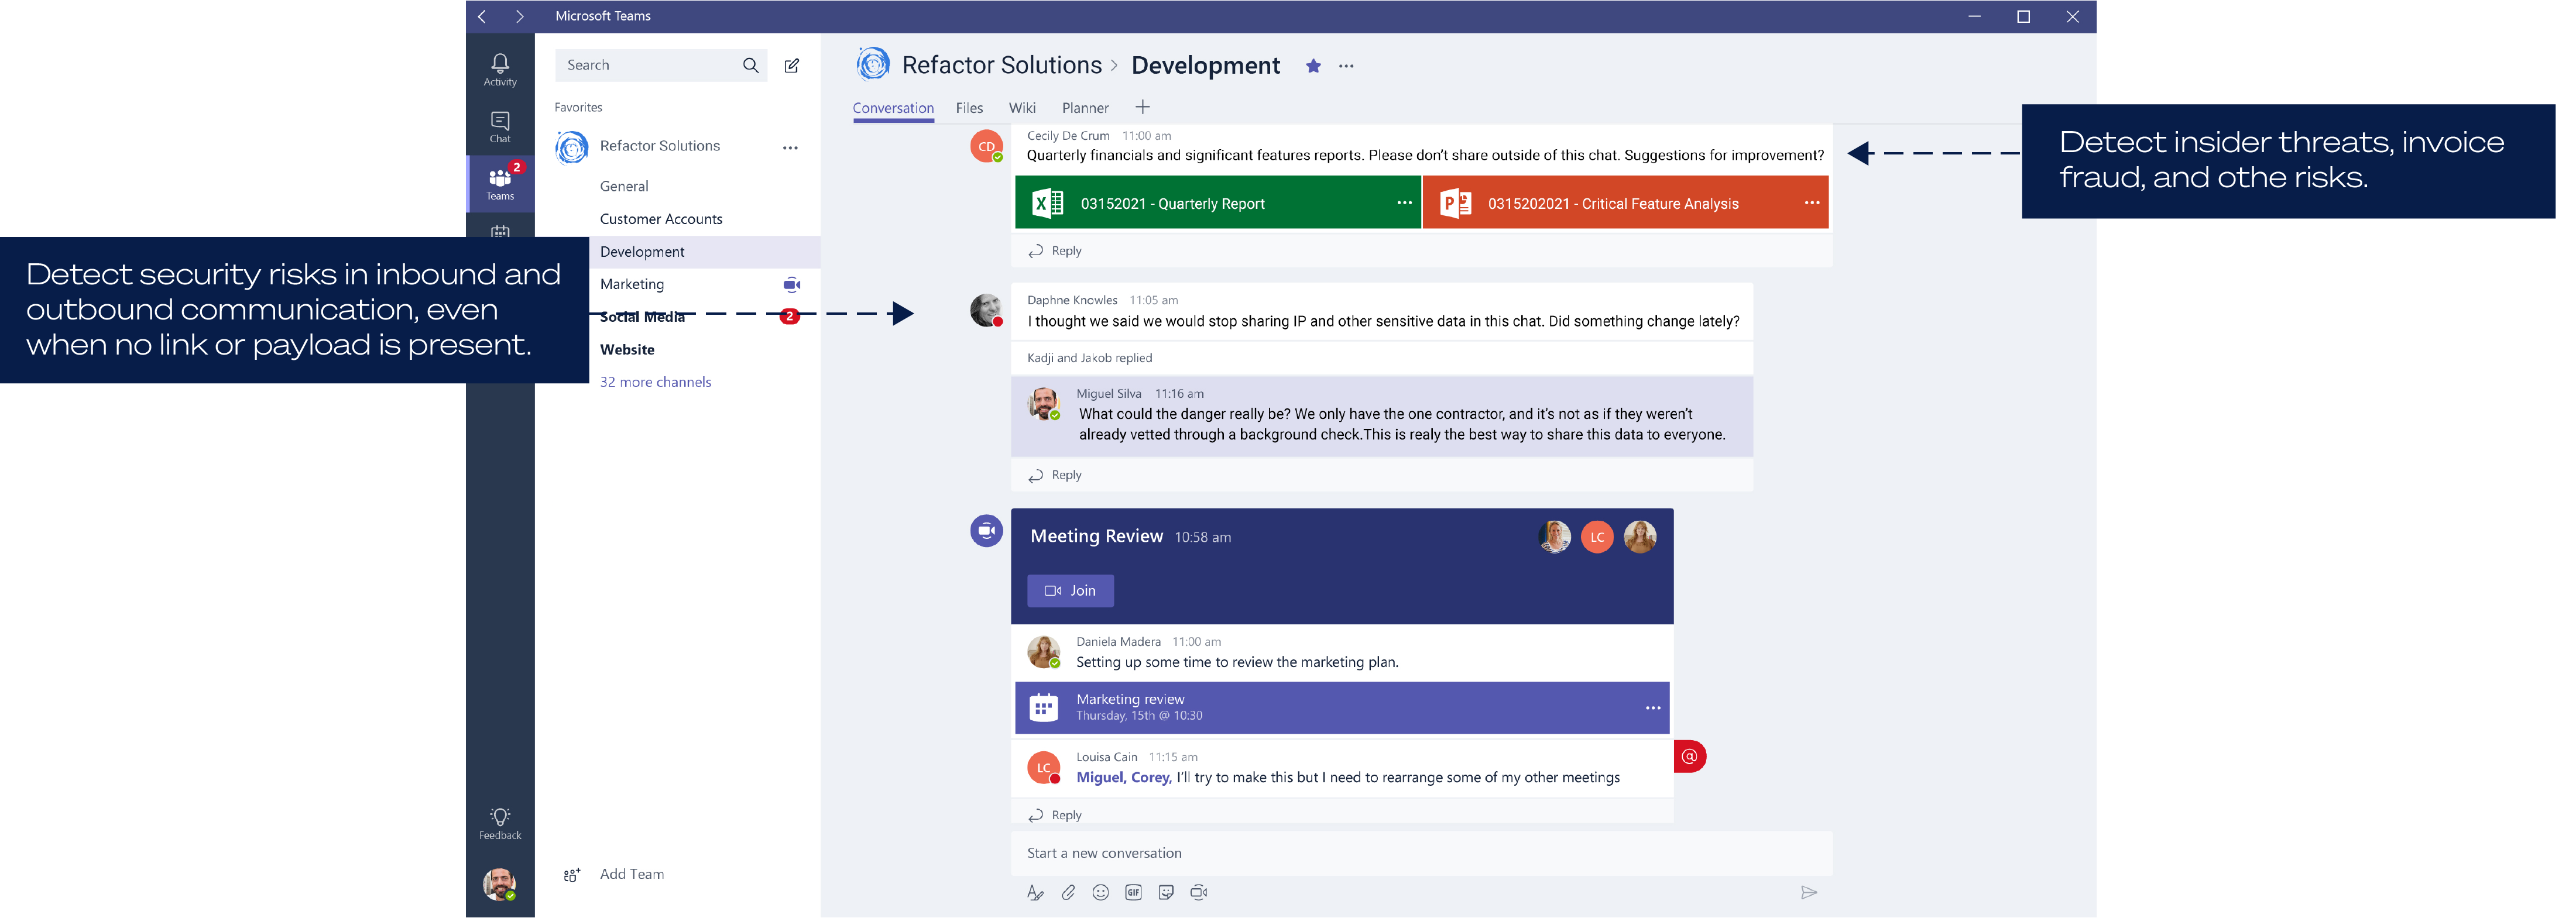Toggle the favorite star for the Development channel
2576x918 pixels.
(1313, 66)
